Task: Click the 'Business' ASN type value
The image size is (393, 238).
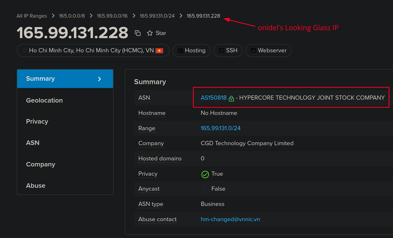Action: click(213, 204)
